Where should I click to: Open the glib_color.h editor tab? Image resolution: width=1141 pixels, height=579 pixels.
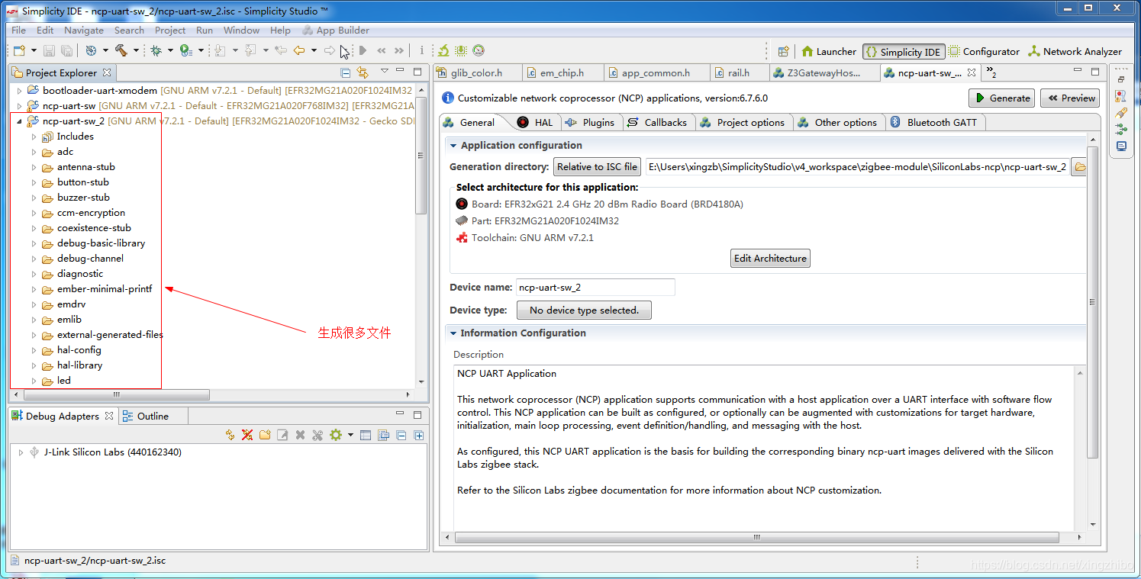(477, 72)
